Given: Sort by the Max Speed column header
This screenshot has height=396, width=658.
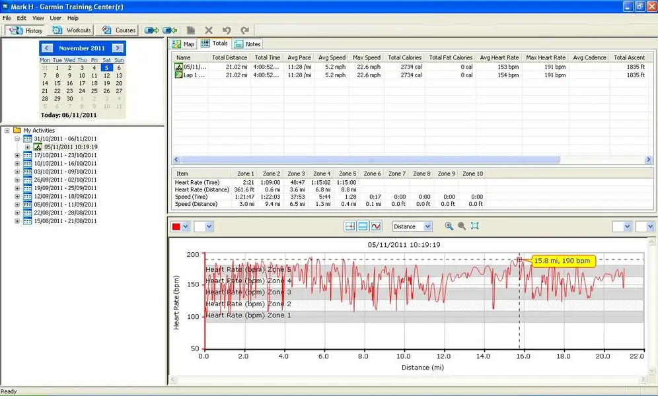Looking at the screenshot, I should [x=367, y=57].
